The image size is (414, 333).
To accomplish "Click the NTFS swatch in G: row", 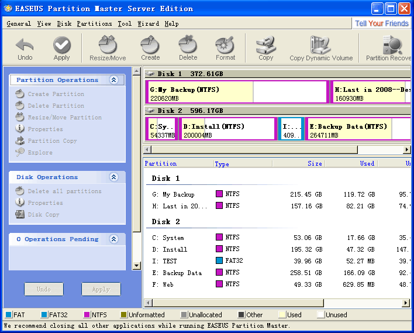I will [x=219, y=194].
